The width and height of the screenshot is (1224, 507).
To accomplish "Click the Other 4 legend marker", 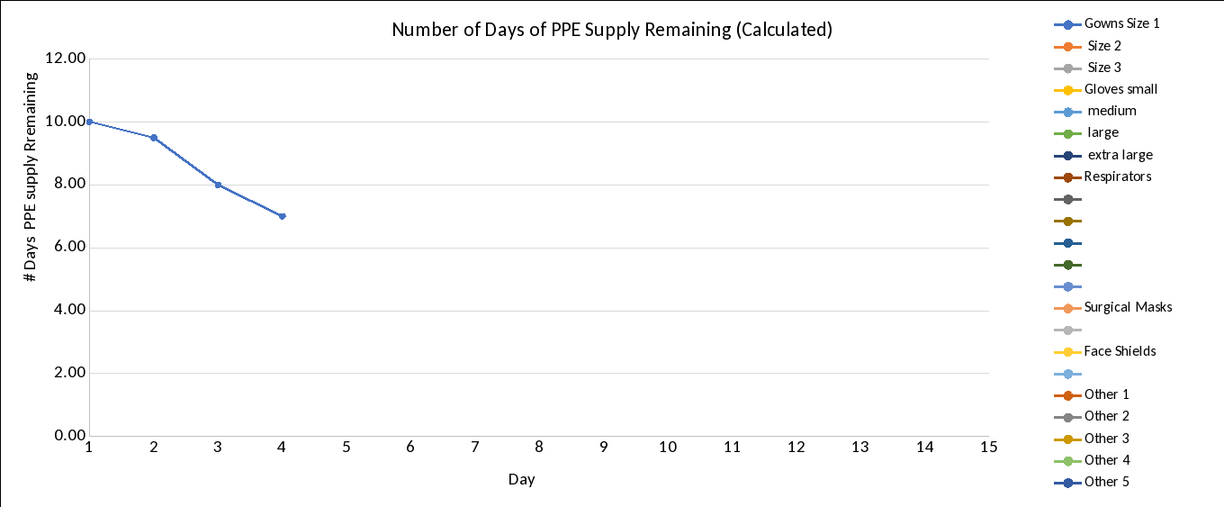I will (x=1067, y=461).
